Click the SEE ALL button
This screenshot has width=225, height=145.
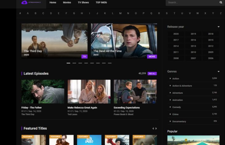(x=152, y=74)
